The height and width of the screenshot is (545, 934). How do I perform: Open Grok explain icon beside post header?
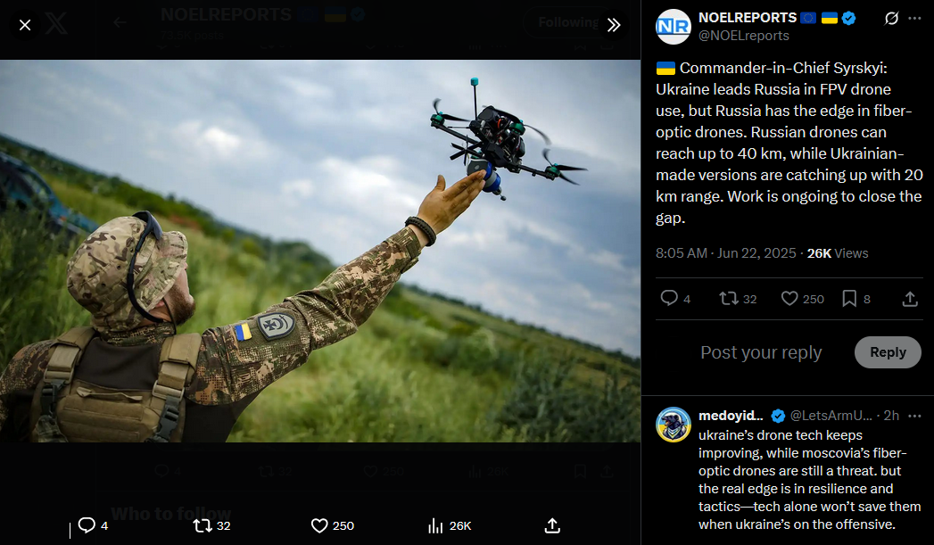(891, 19)
